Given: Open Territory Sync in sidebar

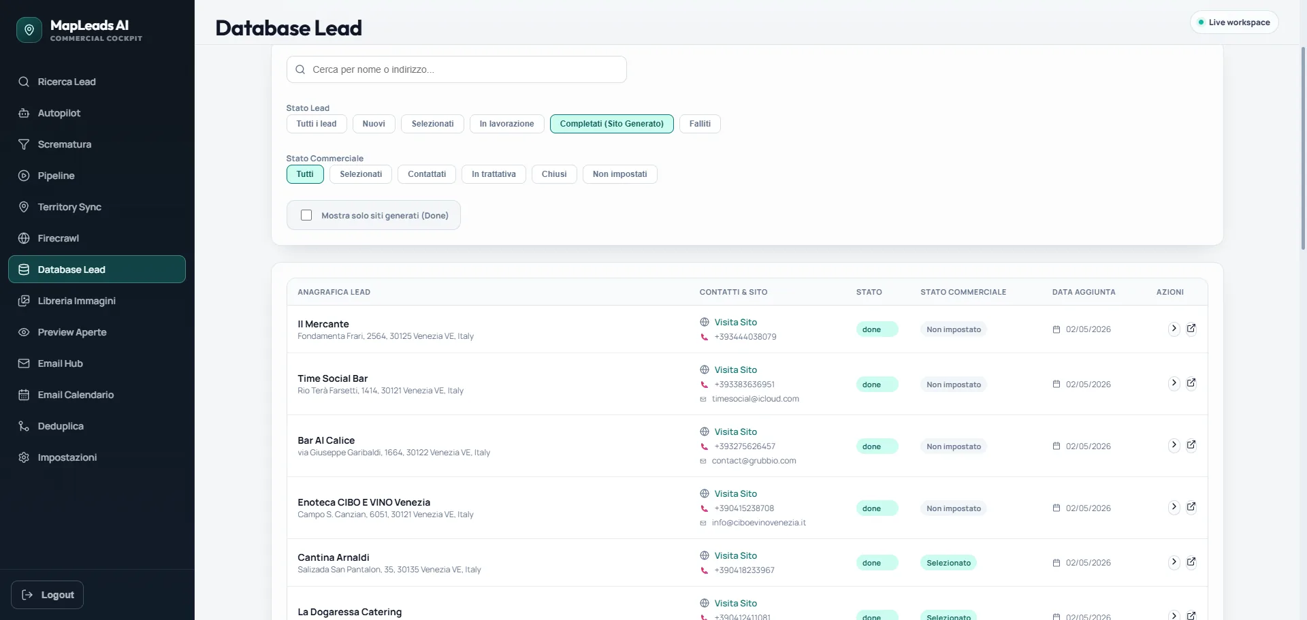Looking at the screenshot, I should 97,207.
